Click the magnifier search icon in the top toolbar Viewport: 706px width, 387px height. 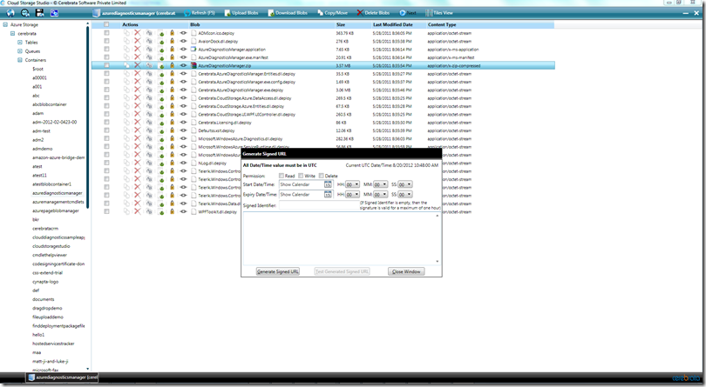click(25, 13)
